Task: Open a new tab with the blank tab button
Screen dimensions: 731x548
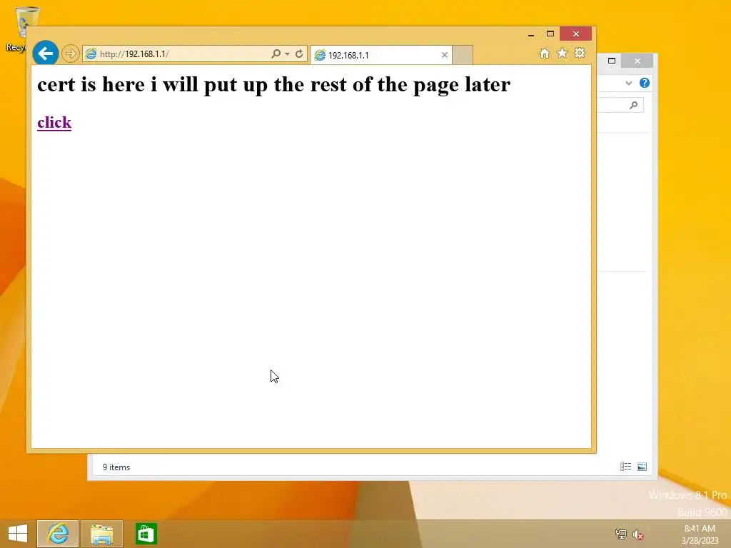Action: 463,55
